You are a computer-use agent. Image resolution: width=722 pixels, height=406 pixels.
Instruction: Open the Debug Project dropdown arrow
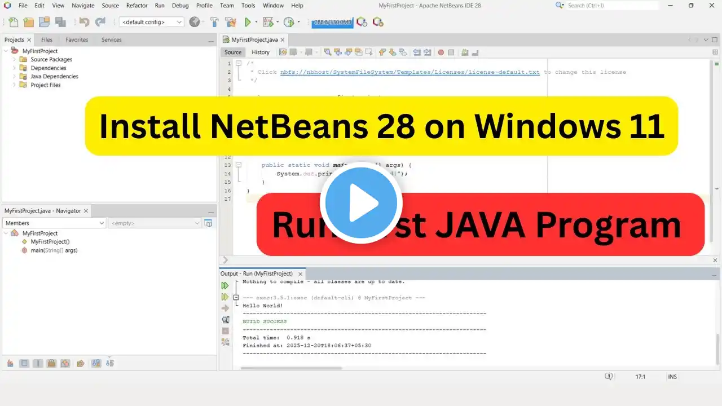click(278, 22)
